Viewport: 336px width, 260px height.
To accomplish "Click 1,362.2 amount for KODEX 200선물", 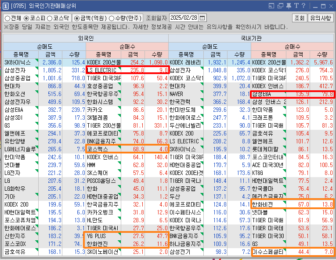I will point(300,63).
